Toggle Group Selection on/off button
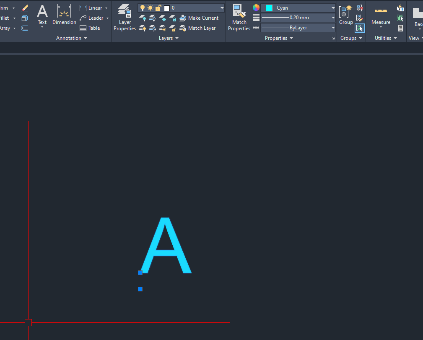423x340 pixels. 359,28
